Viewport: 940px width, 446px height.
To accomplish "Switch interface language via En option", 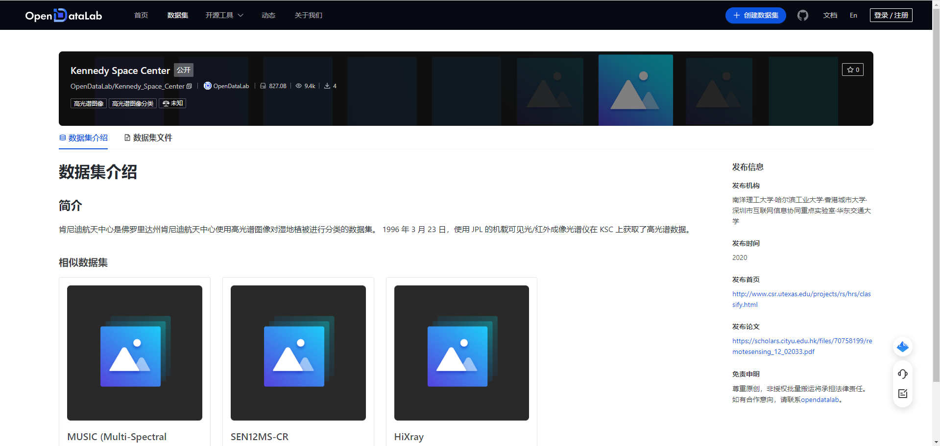I will tap(853, 15).
